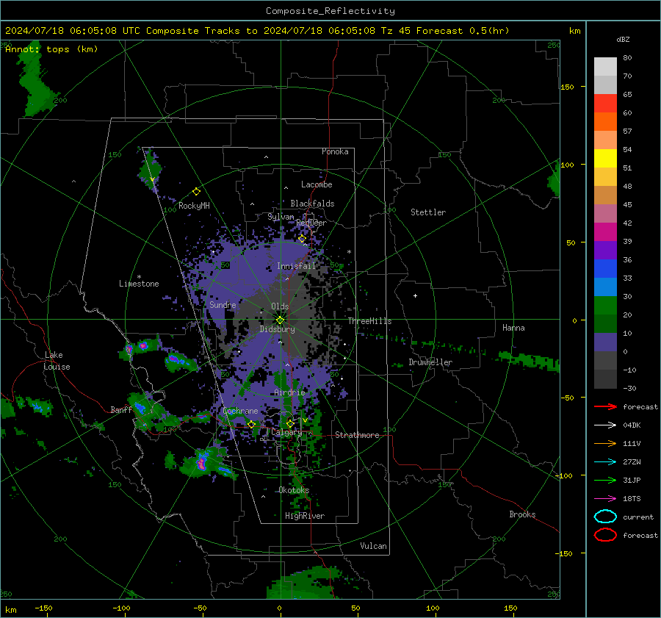
Task: Click the 'Forecast 0.5(hr)' header text
Action: tap(463, 31)
